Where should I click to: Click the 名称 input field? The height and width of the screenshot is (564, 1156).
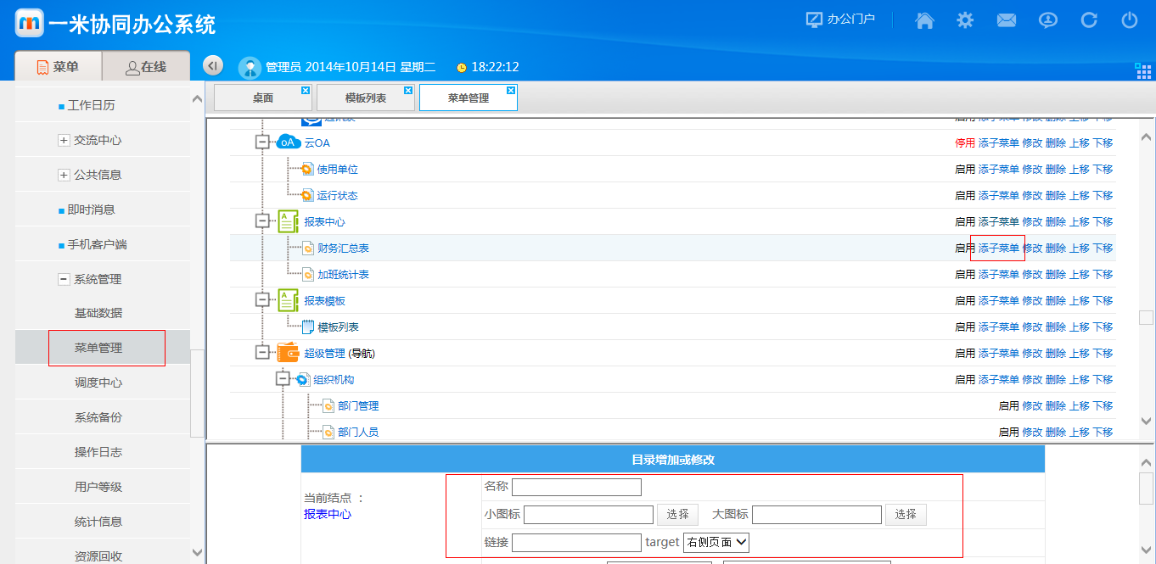click(576, 487)
